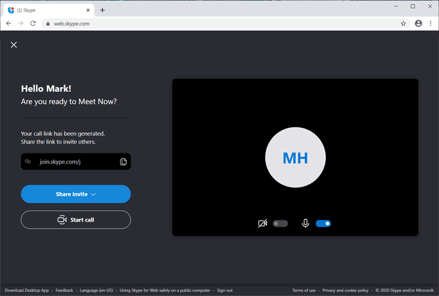Click the lock icon in address bar
The height and width of the screenshot is (296, 439).
click(x=48, y=23)
